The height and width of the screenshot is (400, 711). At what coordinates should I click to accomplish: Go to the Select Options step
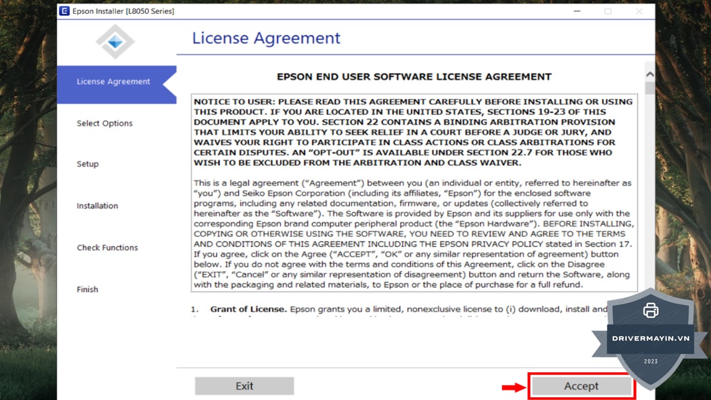(104, 123)
